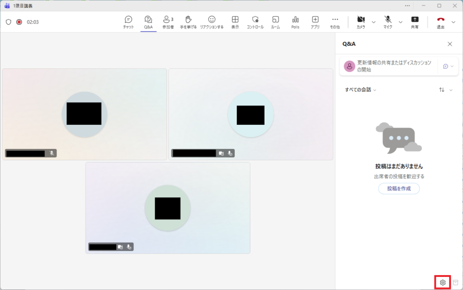Turn on the camera
This screenshot has height=290, width=463.
click(x=361, y=22)
